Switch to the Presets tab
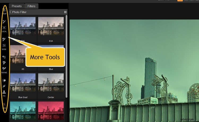 coord(17,6)
